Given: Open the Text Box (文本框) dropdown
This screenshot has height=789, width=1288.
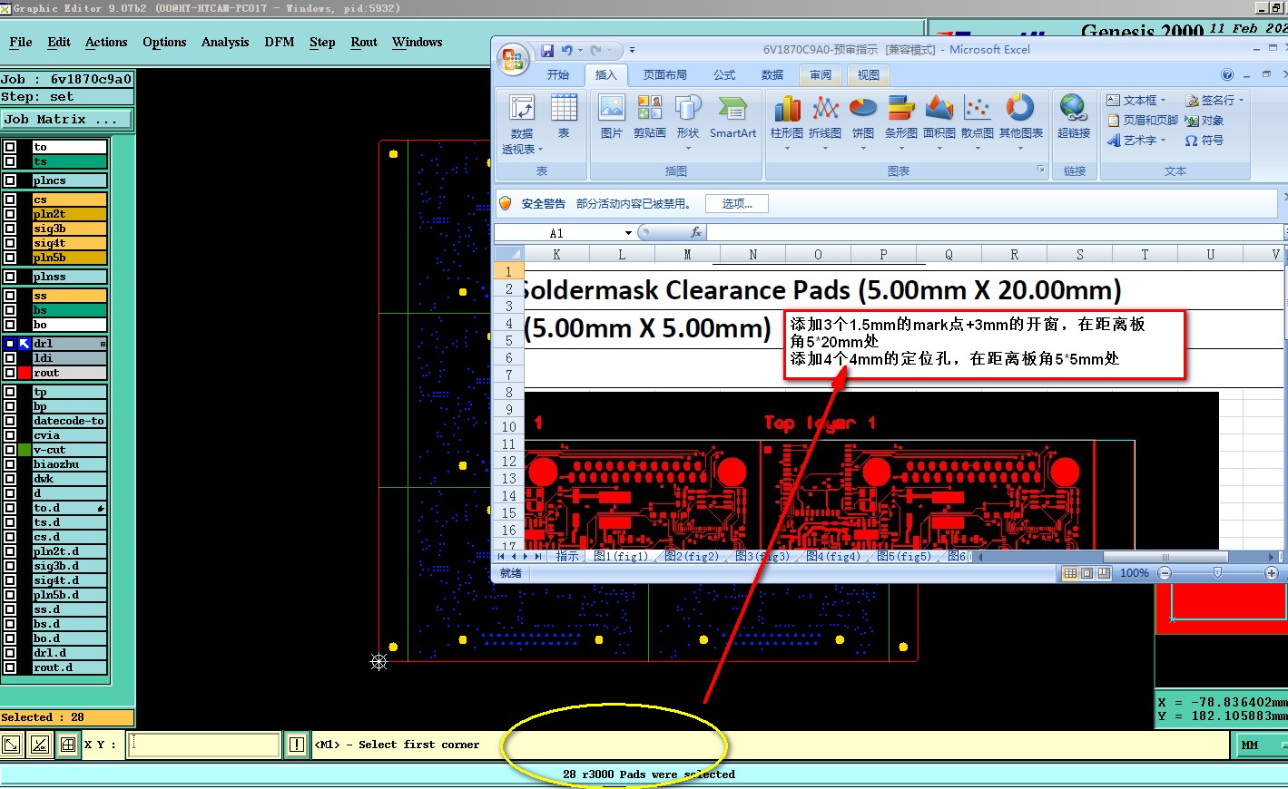Looking at the screenshot, I should click(x=1163, y=100).
